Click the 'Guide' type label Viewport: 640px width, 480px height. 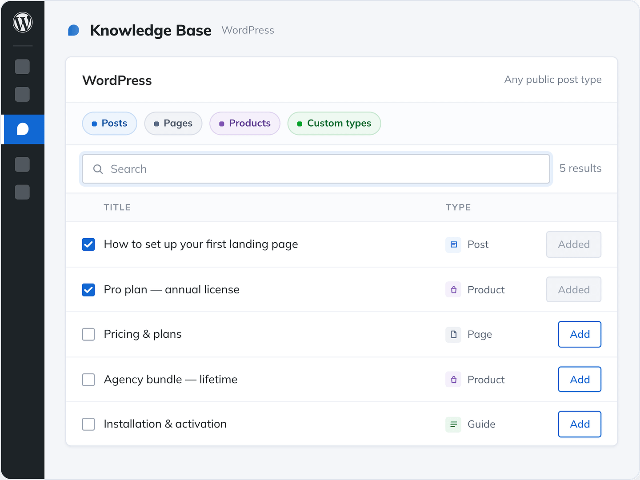tap(481, 424)
